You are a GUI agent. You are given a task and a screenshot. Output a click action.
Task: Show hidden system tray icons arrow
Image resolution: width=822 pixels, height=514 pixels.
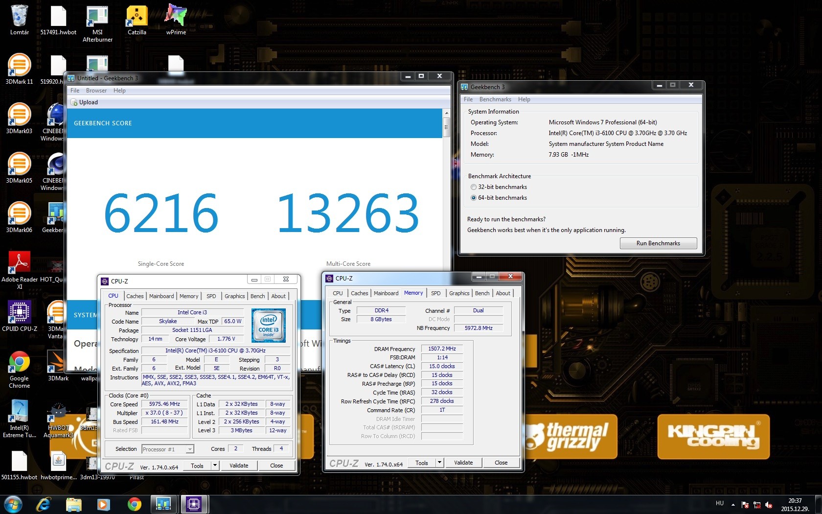pos(733,505)
